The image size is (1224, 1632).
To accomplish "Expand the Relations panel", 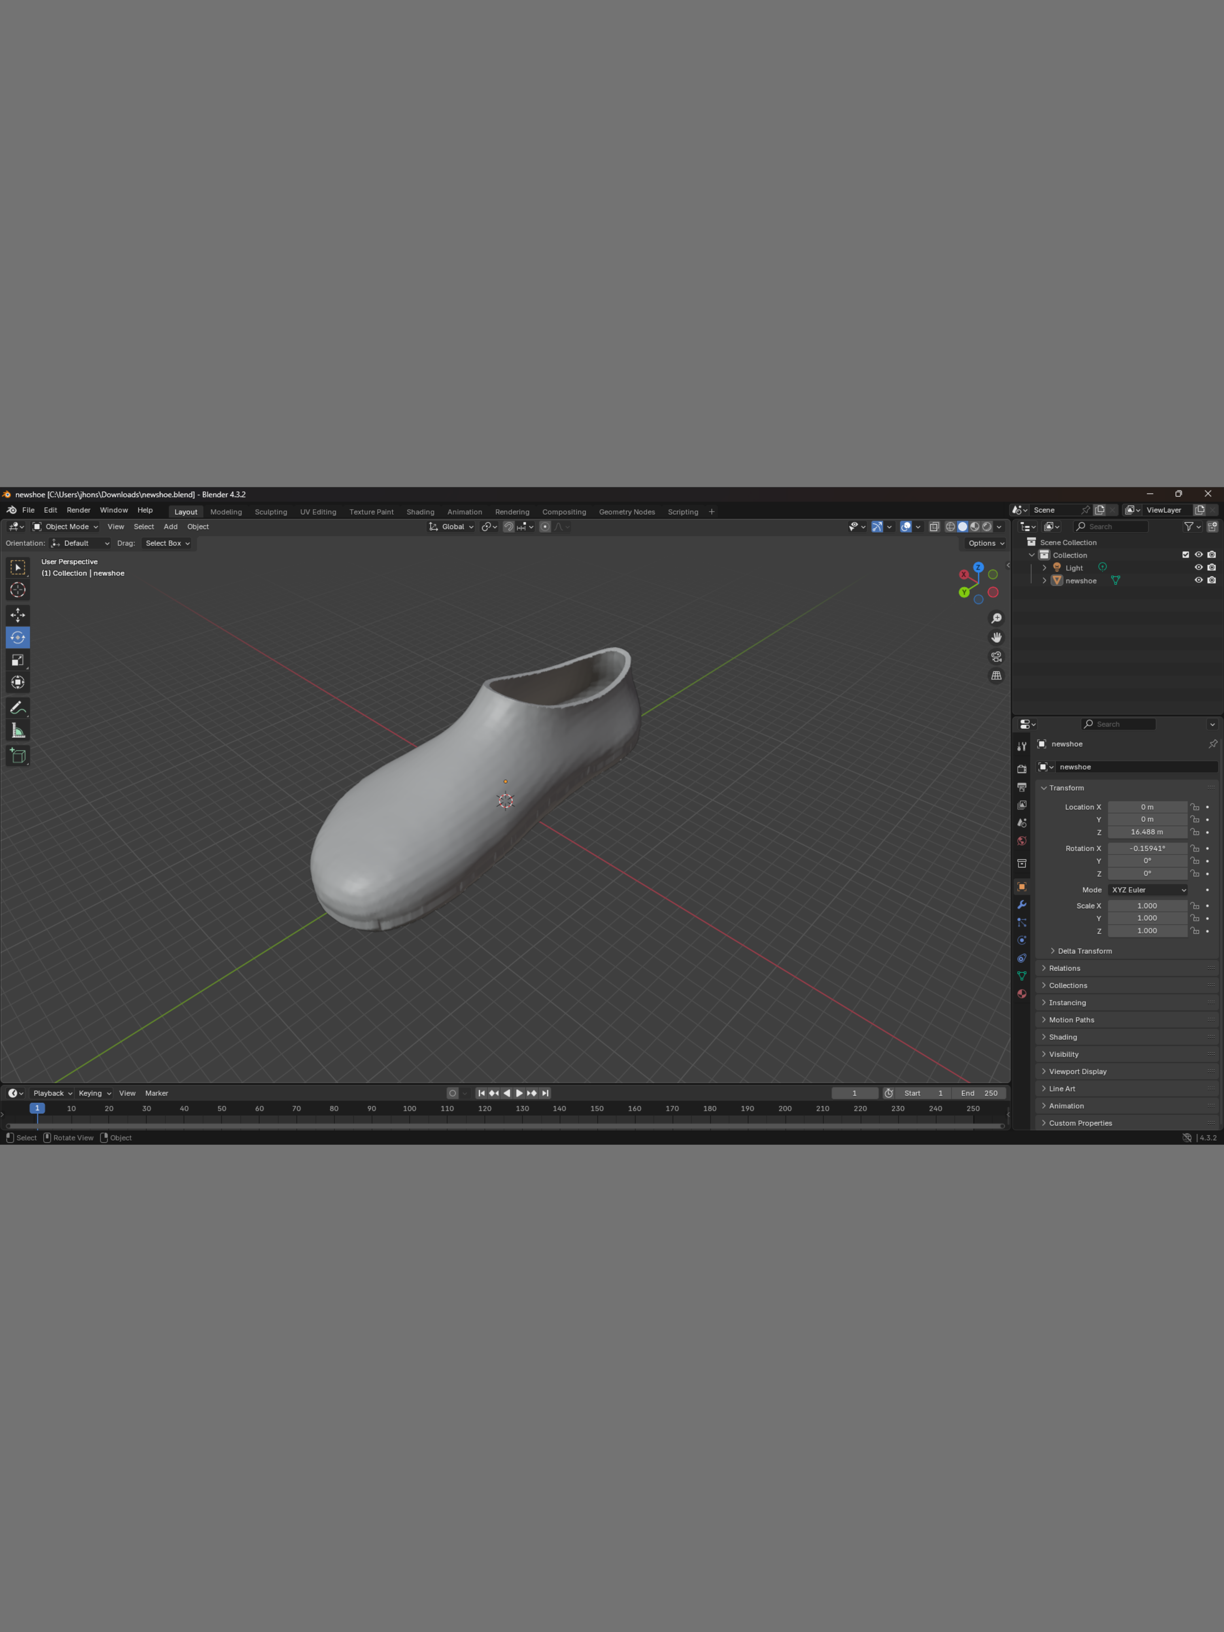I will point(1064,968).
